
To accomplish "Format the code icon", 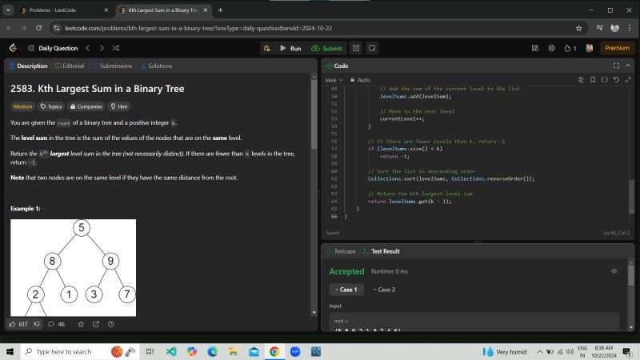I will [581, 79].
